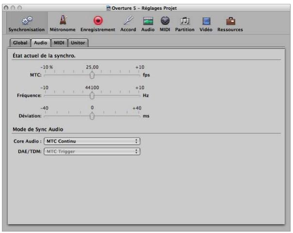Click the MTC fps slider handle
293x233 pixels.
point(92,75)
